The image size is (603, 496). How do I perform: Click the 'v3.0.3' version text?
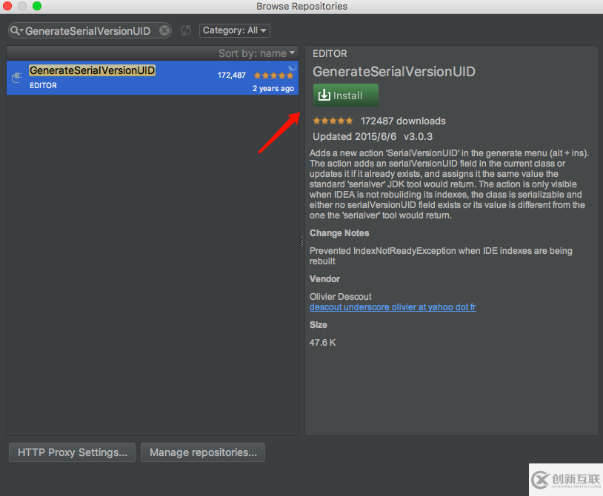[x=418, y=136]
